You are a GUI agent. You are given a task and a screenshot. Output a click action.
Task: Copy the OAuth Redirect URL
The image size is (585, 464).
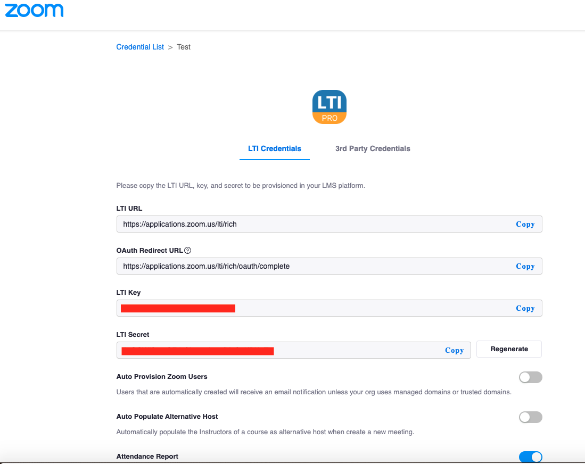pos(525,266)
